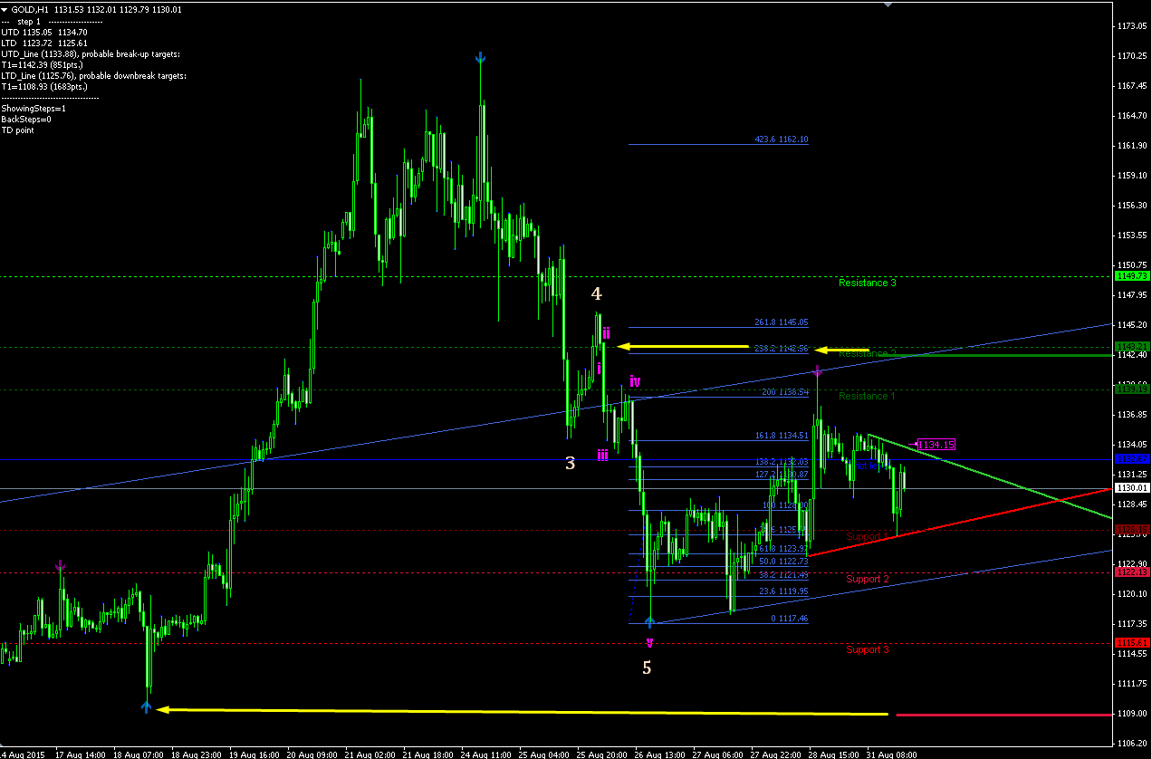Select the blue down arrow above the highest candle
The width and height of the screenshot is (1152, 759).
pyautogui.click(x=481, y=59)
